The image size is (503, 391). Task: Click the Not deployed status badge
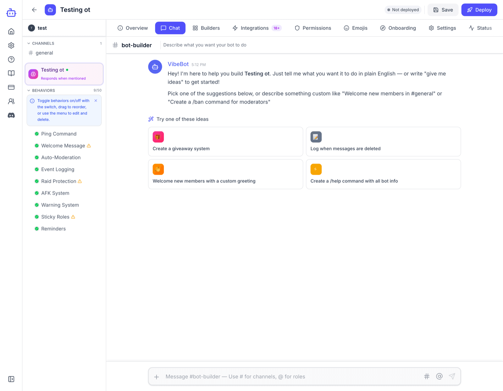(x=403, y=10)
